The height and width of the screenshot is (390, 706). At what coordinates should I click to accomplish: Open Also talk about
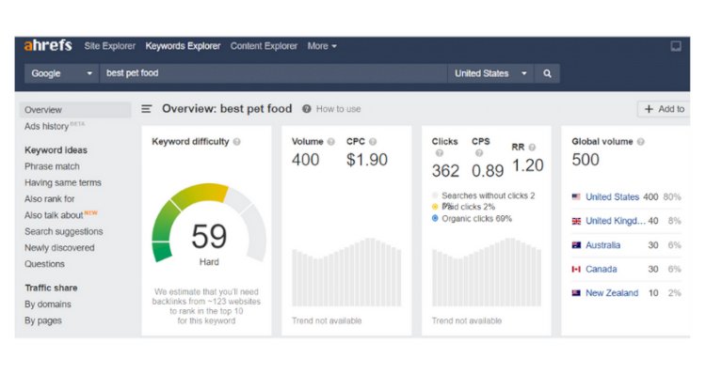coord(54,215)
